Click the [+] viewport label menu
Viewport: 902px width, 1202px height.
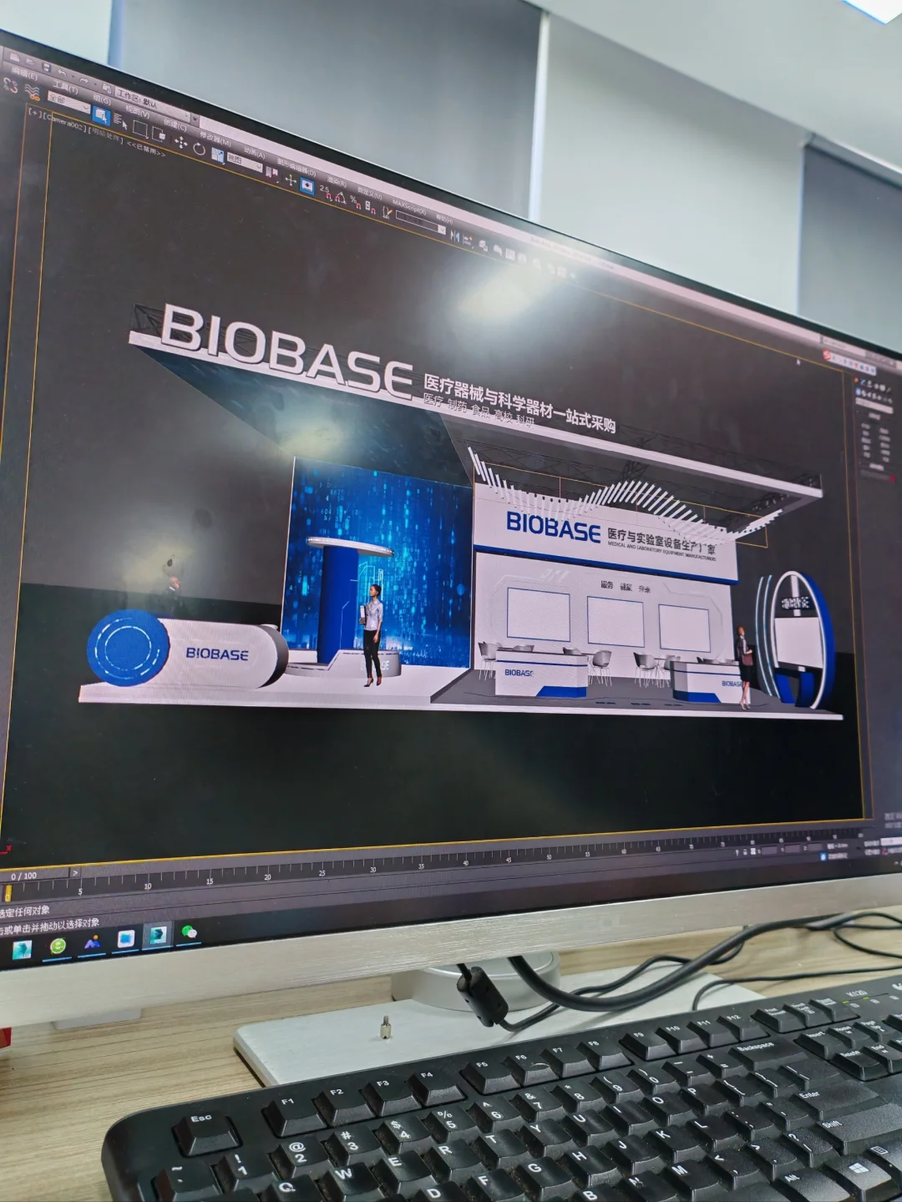pyautogui.click(x=35, y=113)
